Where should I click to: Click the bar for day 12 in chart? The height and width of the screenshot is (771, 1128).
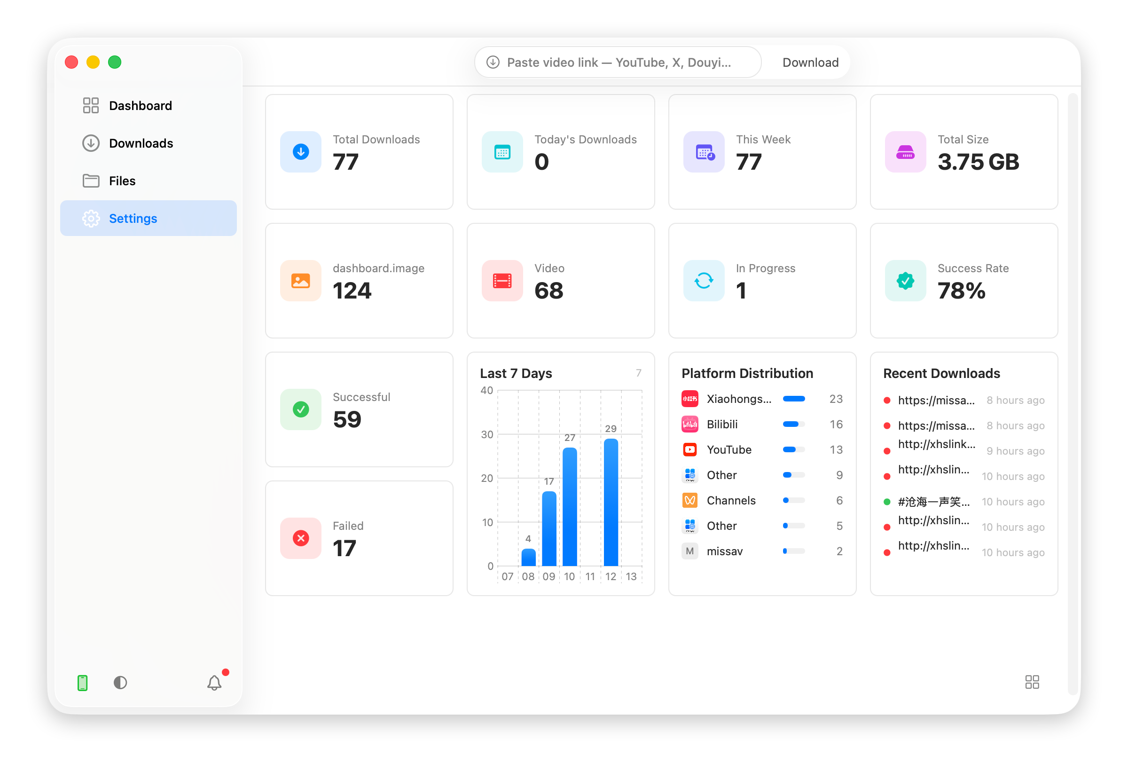611,503
